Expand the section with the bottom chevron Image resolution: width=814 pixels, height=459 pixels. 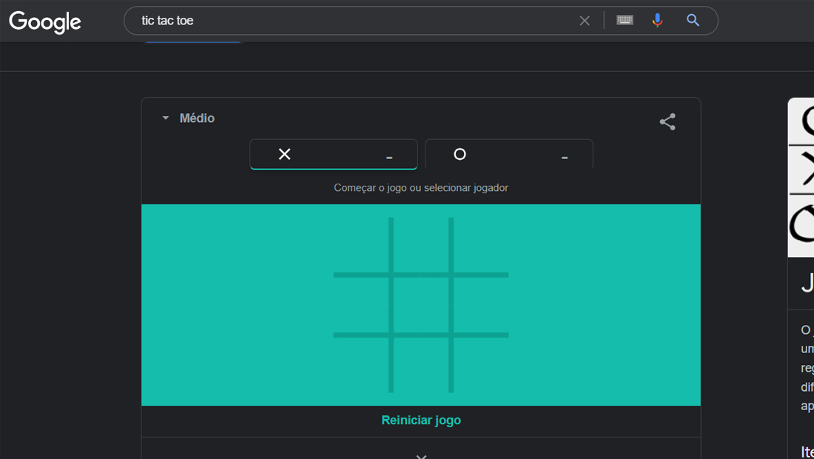click(x=421, y=456)
